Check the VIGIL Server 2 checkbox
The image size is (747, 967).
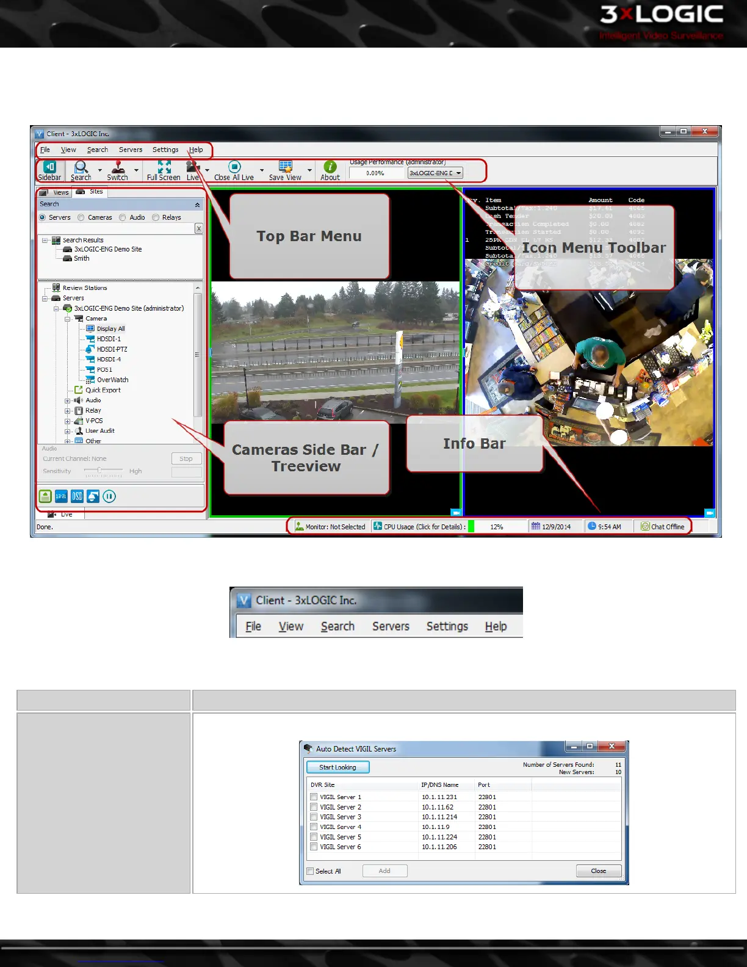click(314, 807)
